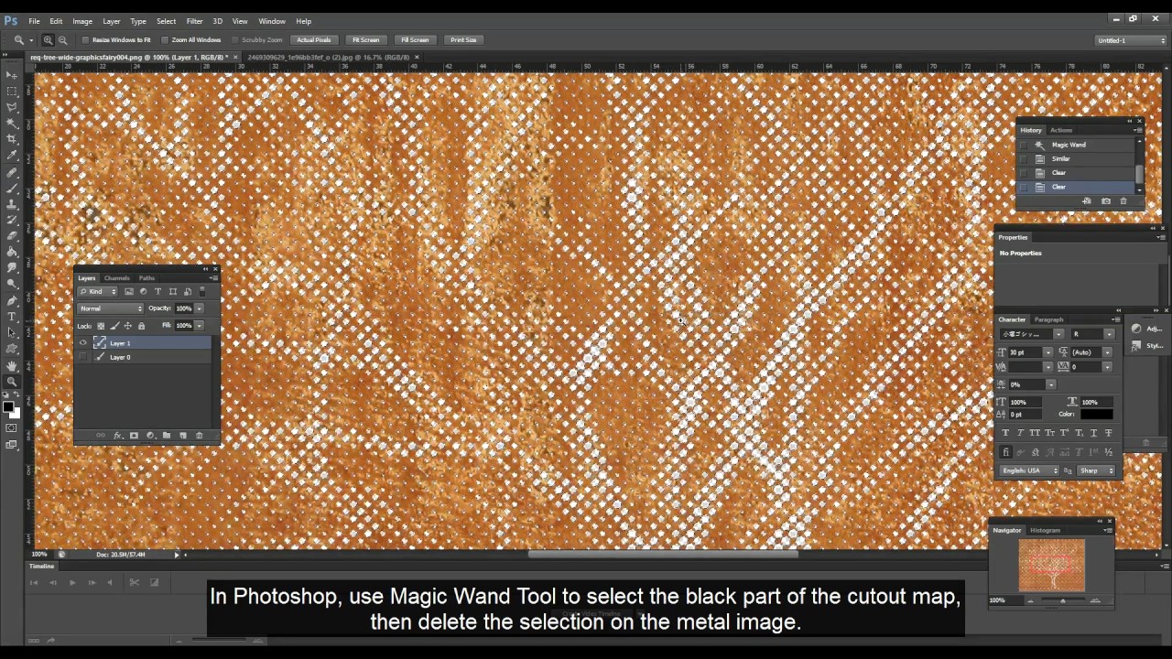The height and width of the screenshot is (659, 1172).
Task: Click the Navigator zoom slider
Action: (1062, 601)
